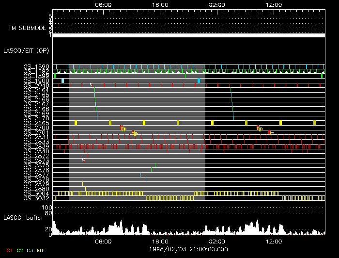Screen dimensions: 339x258
Task: Click the bottom axis 02:00 label
Action: 217,242
